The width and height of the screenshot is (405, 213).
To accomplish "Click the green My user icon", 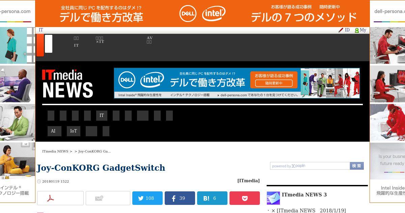I will [357, 30].
